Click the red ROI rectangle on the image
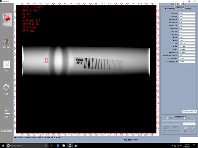Screen dimensions: 198x148 pyautogui.click(x=46, y=60)
